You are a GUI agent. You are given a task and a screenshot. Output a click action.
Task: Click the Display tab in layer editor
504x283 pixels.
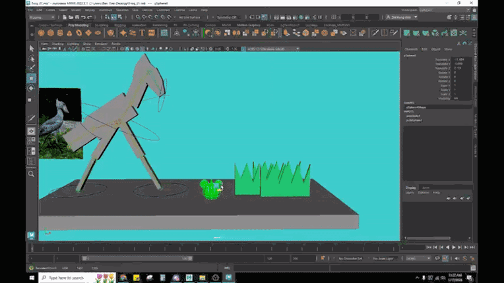[410, 188]
